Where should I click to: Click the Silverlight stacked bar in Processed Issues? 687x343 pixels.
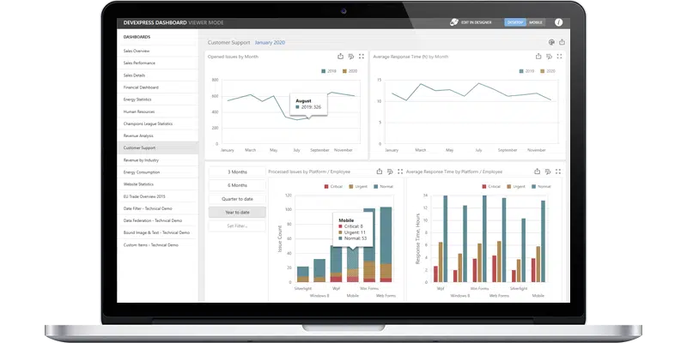click(x=303, y=274)
